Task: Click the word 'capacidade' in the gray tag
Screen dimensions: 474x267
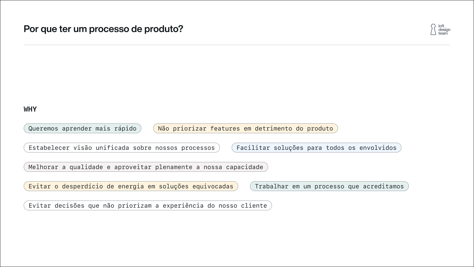Action: click(x=244, y=167)
